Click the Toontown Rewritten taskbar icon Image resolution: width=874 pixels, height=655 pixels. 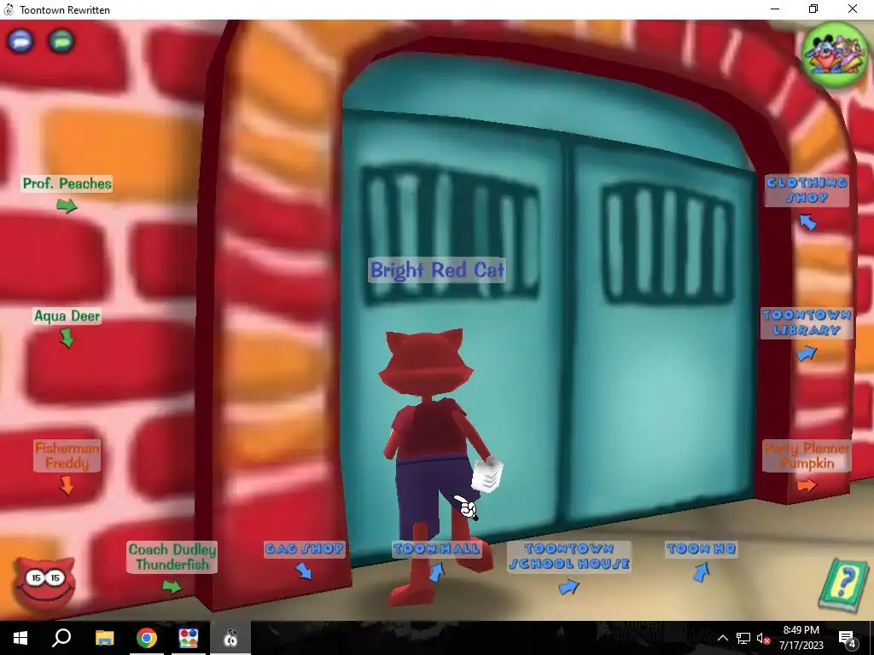pyautogui.click(x=230, y=638)
